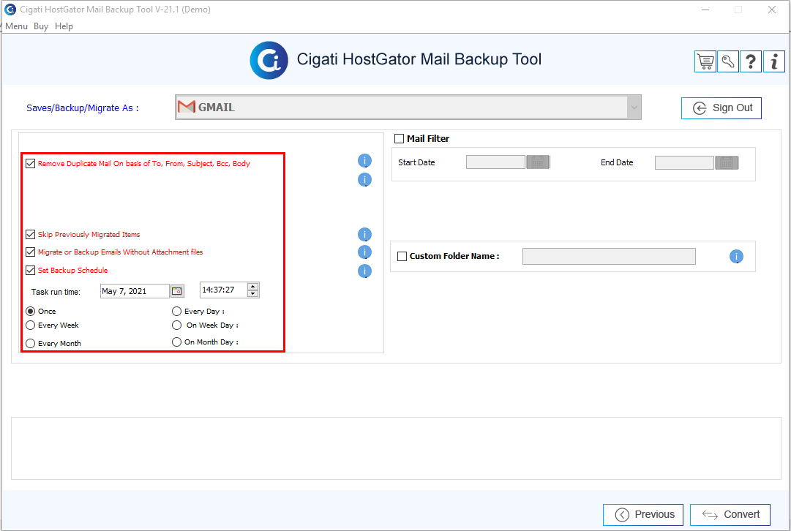
Task: Minimize the Cigati application window
Action: click(x=705, y=10)
